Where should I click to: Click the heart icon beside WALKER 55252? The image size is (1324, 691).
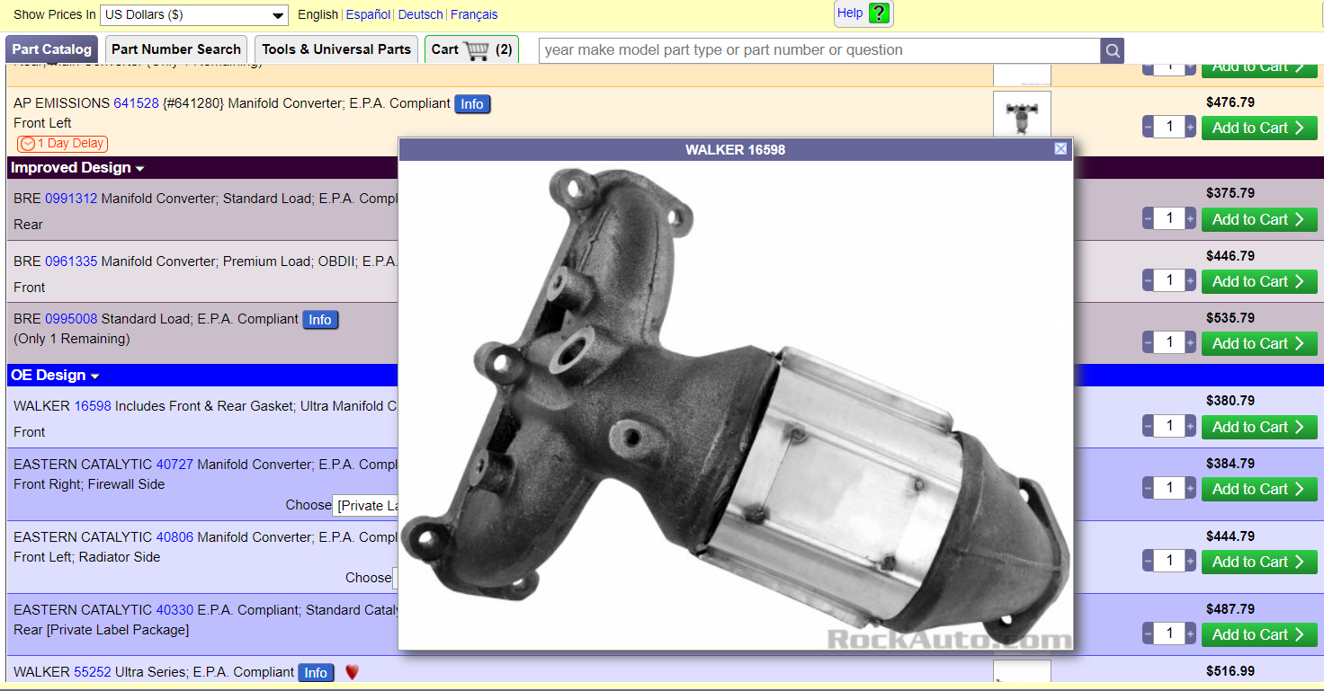pos(352,672)
